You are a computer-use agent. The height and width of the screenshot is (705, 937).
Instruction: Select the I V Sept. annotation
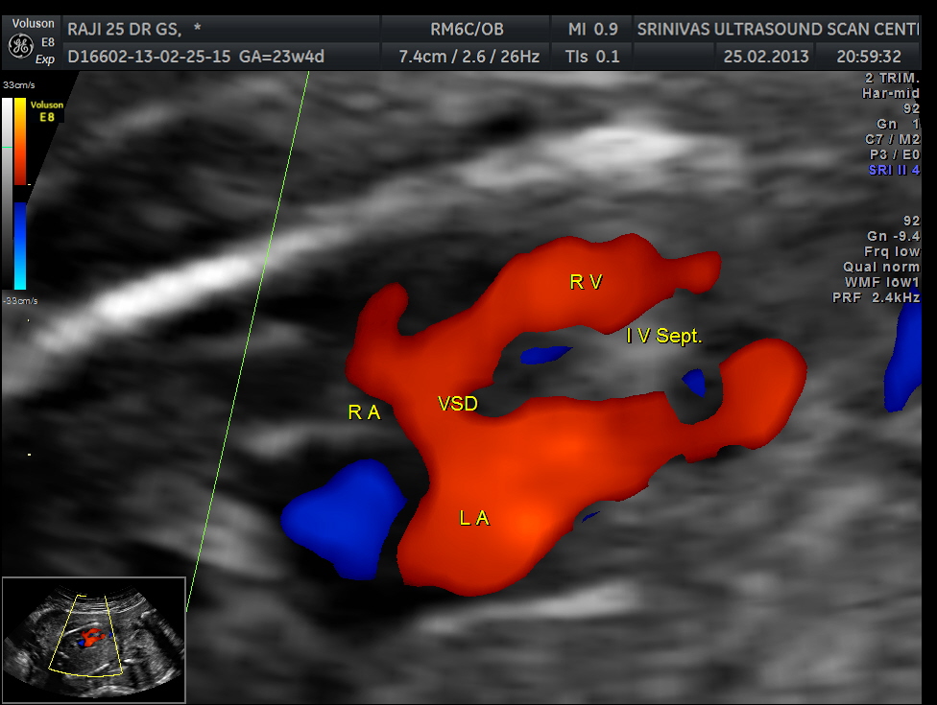(x=664, y=336)
